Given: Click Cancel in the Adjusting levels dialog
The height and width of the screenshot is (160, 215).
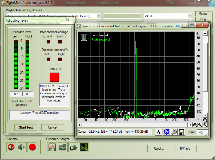Looking at the screenshot, I should [53, 127].
